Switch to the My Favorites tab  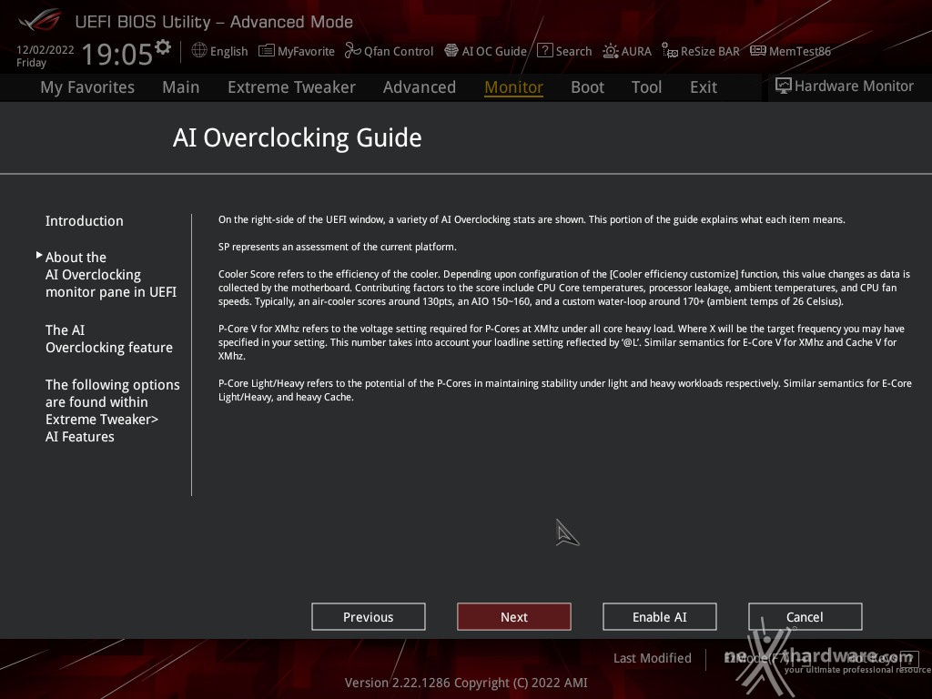pyautogui.click(x=87, y=87)
